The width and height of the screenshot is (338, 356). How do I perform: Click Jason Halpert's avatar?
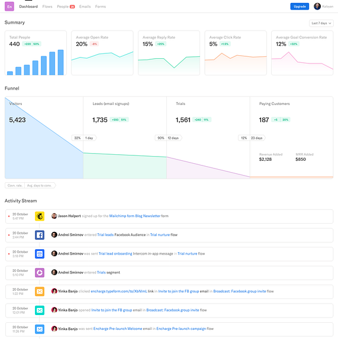point(54,216)
